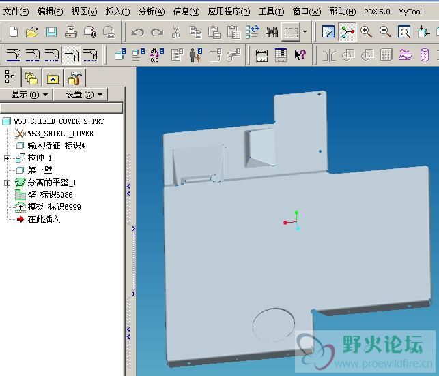Click the New file icon
439x376 pixels.
click(x=14, y=32)
